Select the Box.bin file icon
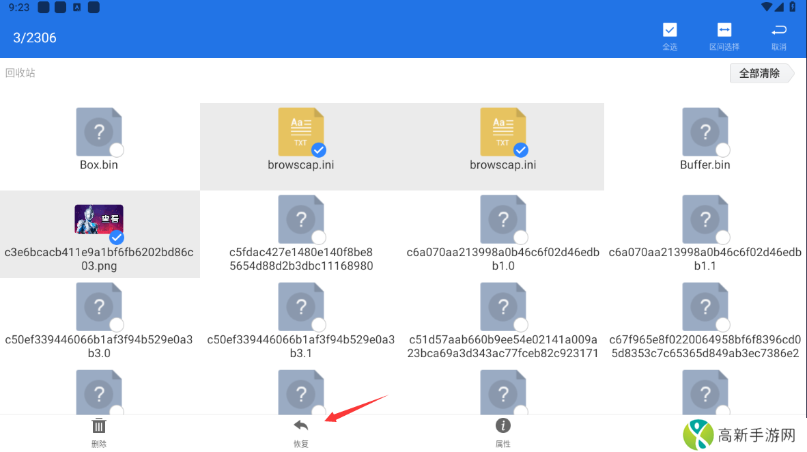This screenshot has height=452, width=807. [99, 131]
